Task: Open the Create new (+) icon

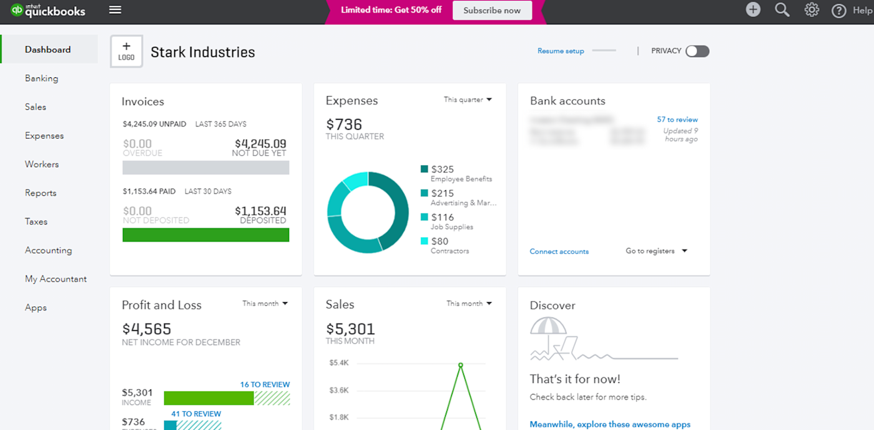Action: [752, 9]
